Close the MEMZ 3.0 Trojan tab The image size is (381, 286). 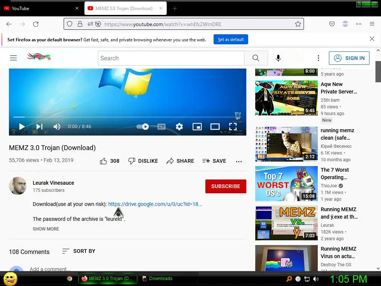pyautogui.click(x=161, y=8)
